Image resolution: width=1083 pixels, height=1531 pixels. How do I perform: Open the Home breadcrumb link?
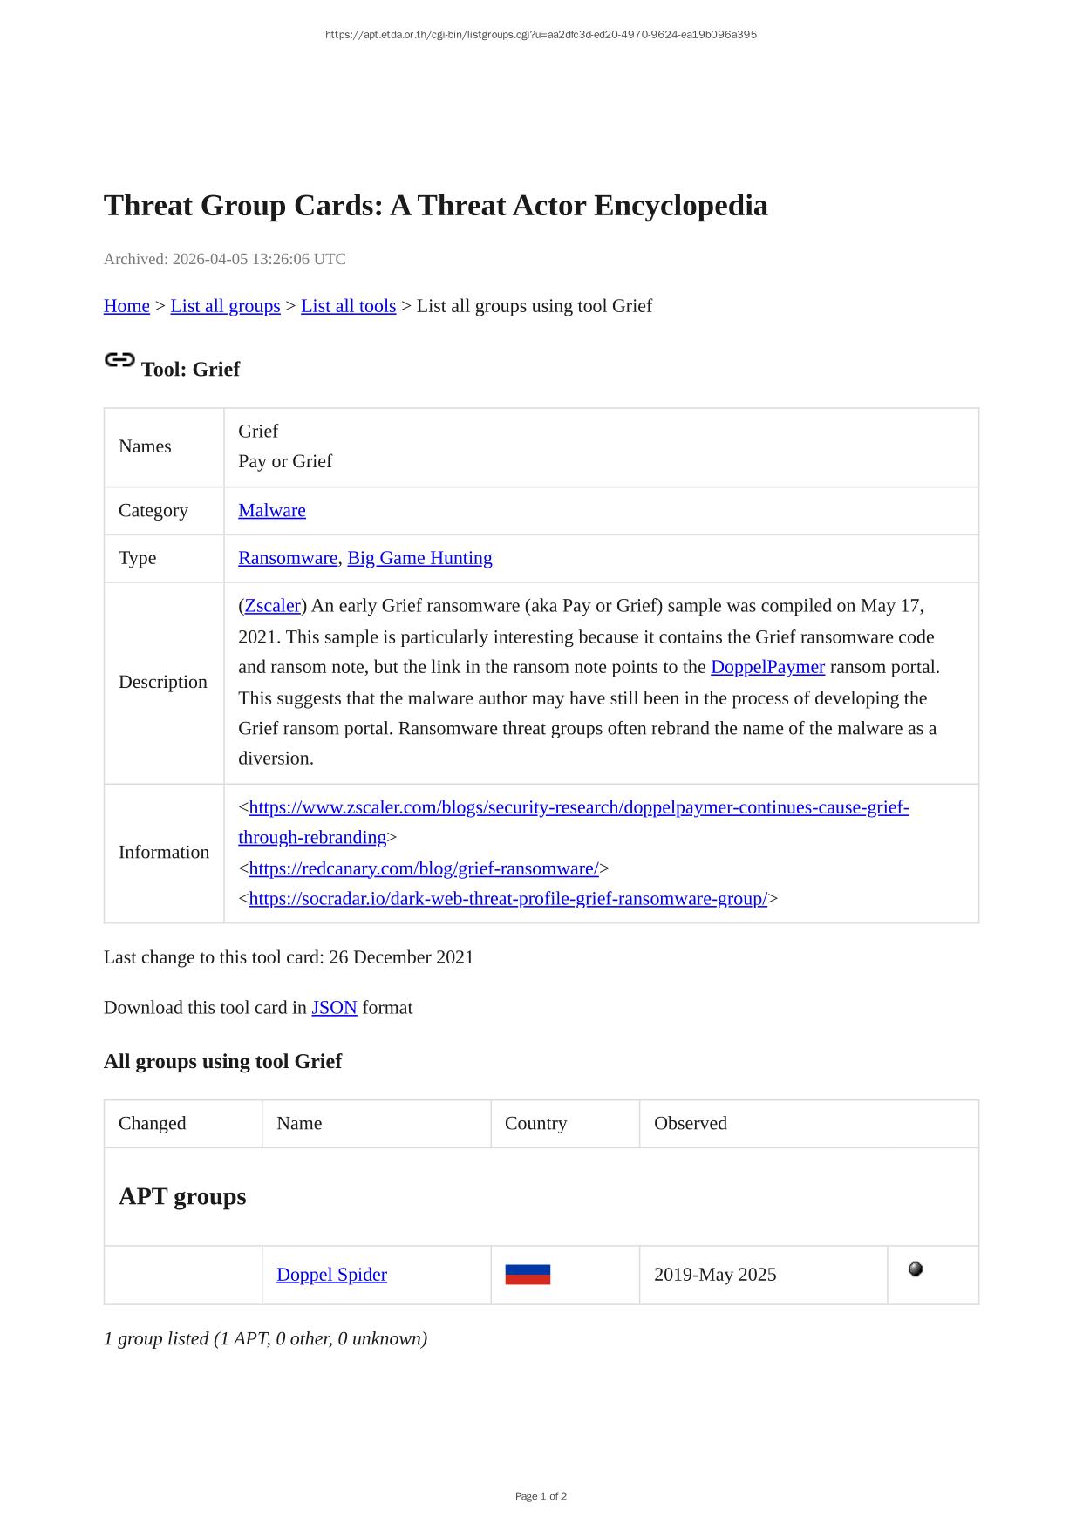[126, 306]
